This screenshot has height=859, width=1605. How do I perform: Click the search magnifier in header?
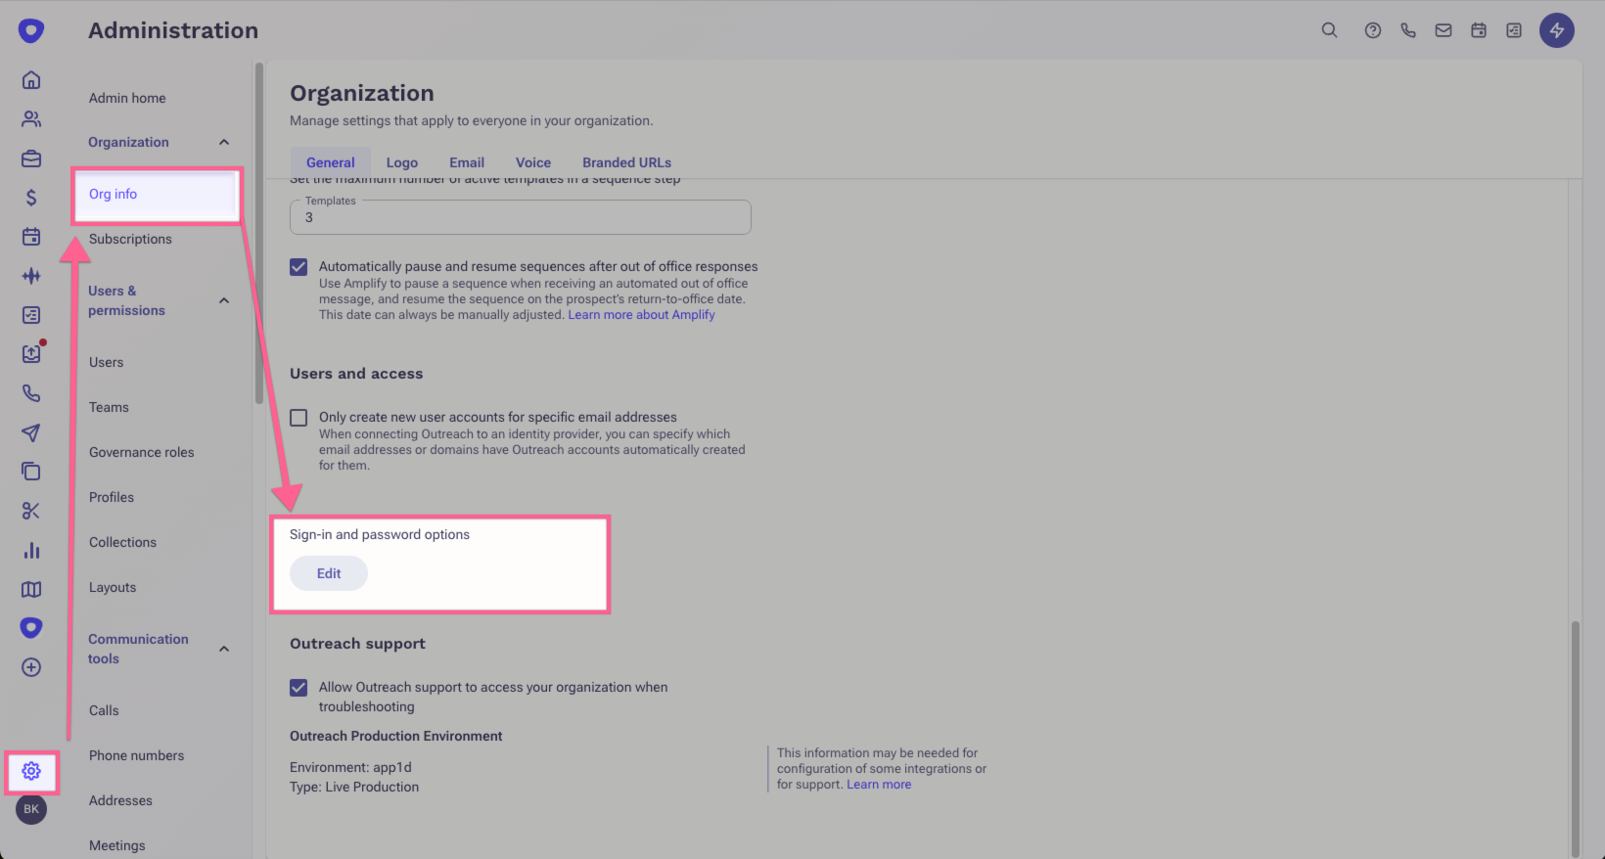(x=1329, y=30)
